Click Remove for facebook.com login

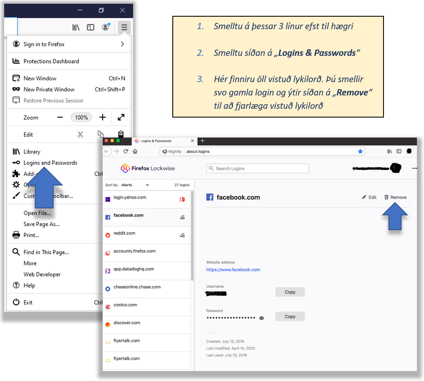(x=395, y=197)
